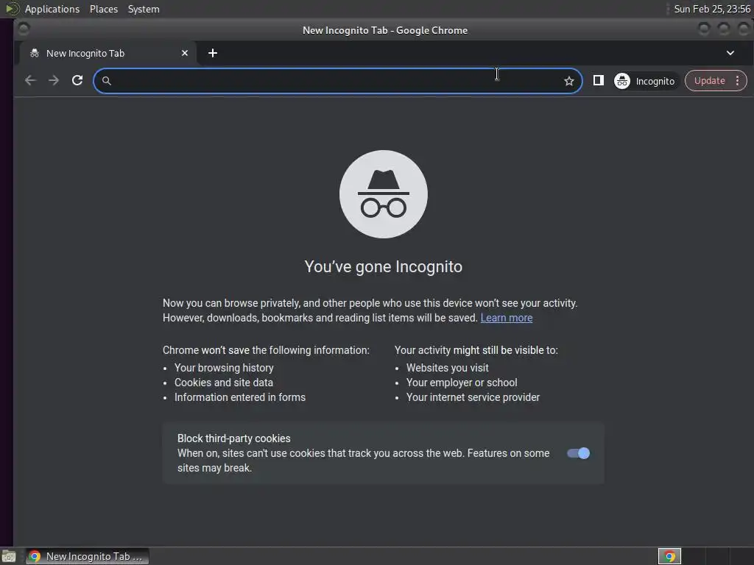Image resolution: width=754 pixels, height=565 pixels.
Task: Go forward using the forward arrow
Action: click(x=54, y=81)
